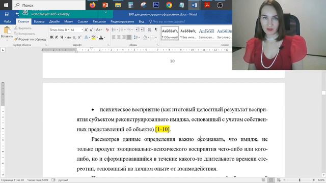
Task: Click the word count in status bar
Action: (38, 180)
